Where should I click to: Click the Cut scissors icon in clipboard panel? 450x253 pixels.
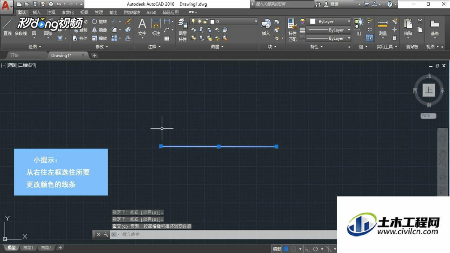(x=420, y=21)
